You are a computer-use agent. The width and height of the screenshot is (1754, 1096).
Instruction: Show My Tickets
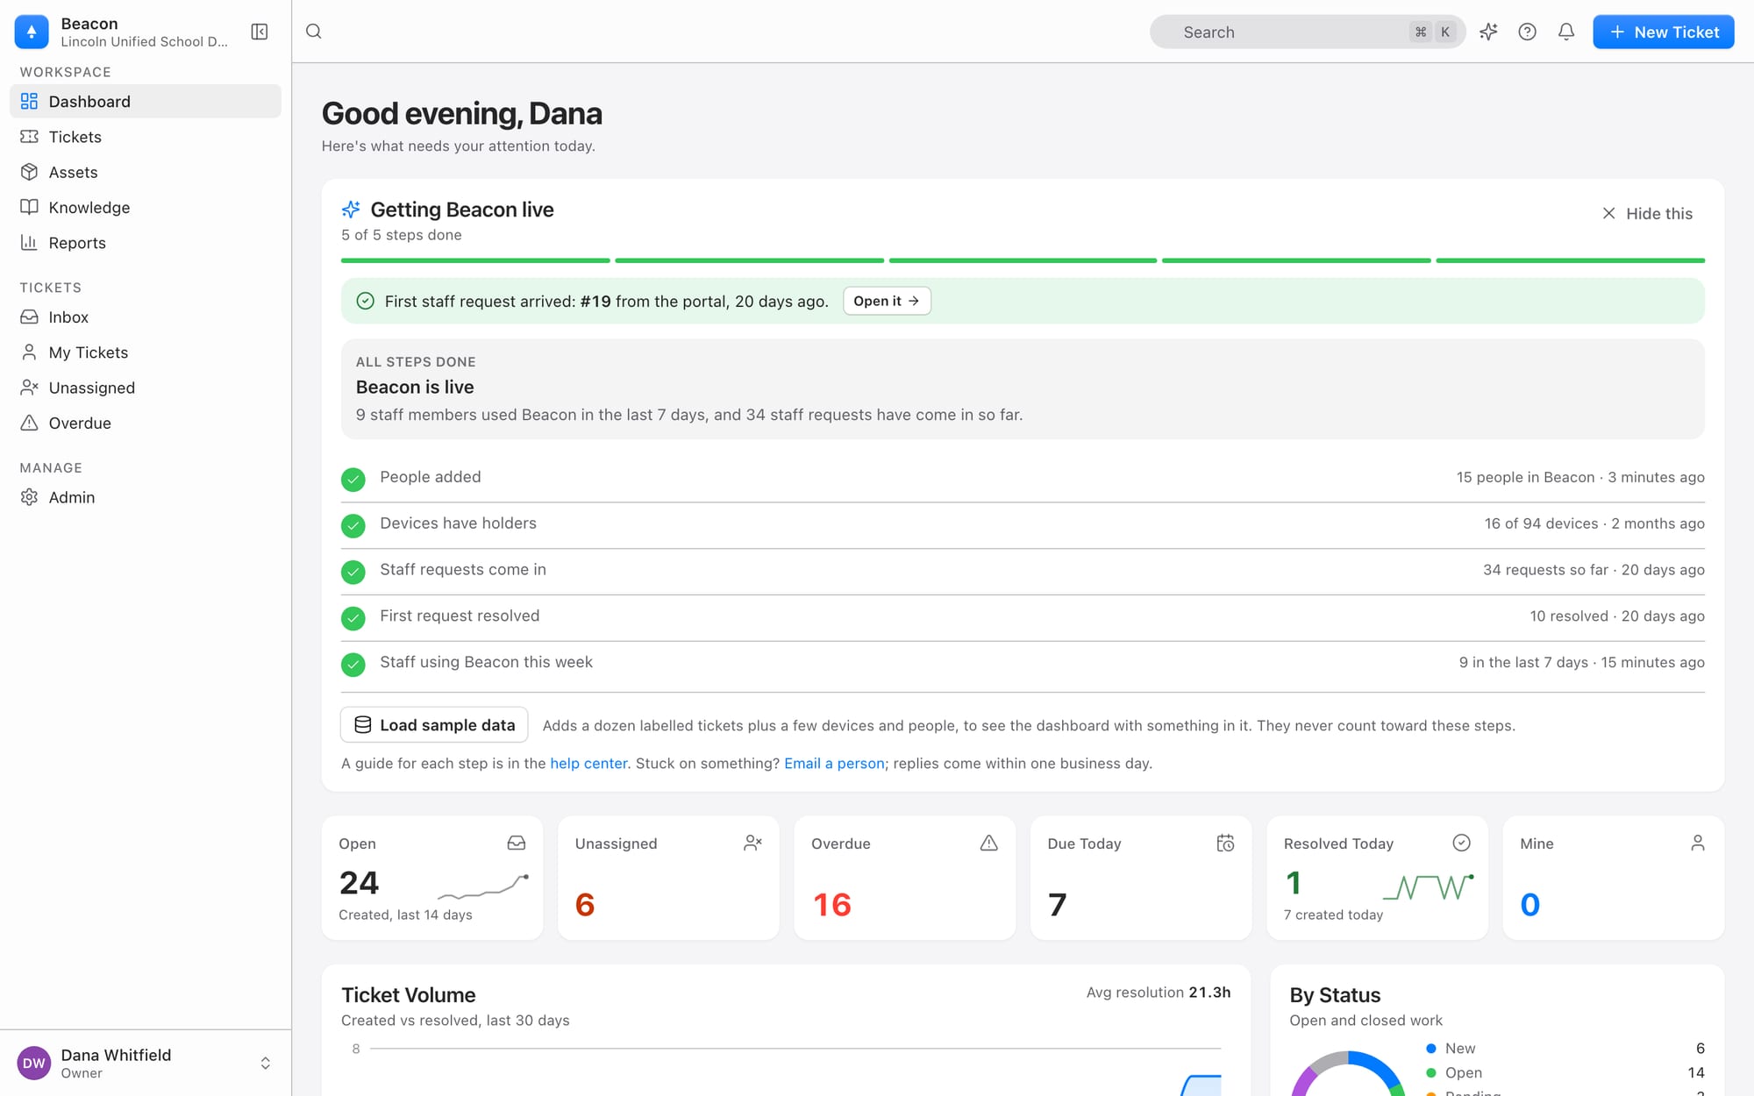(146, 352)
